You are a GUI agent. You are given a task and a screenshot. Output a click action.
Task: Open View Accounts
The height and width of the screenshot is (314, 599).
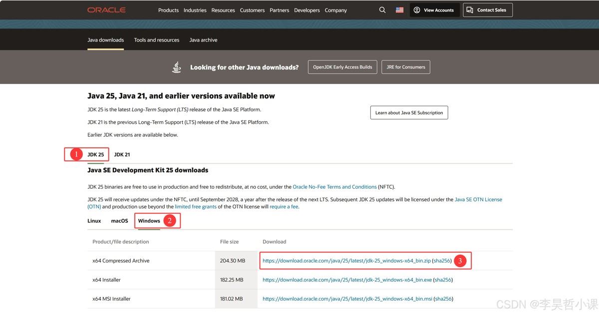pos(433,10)
